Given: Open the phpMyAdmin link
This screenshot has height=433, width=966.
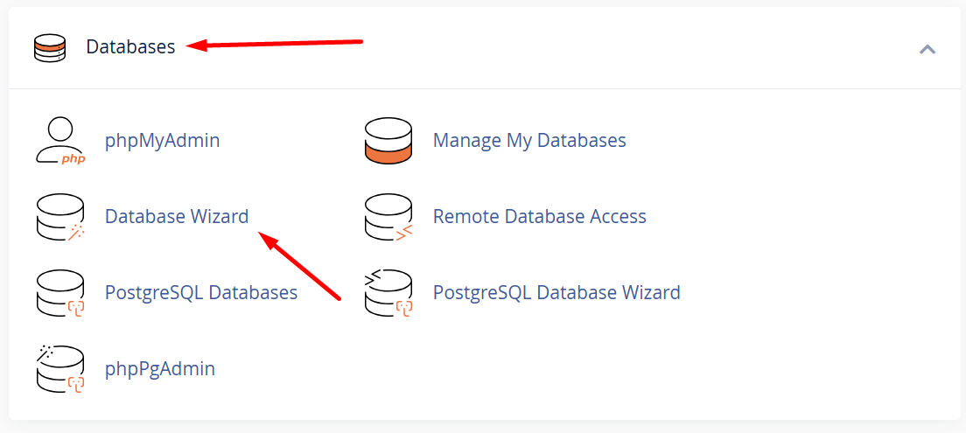Looking at the screenshot, I should click(162, 140).
